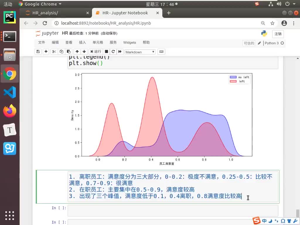300x225 pixels.
Task: Open Terminal from the dock
Action: click(10, 36)
